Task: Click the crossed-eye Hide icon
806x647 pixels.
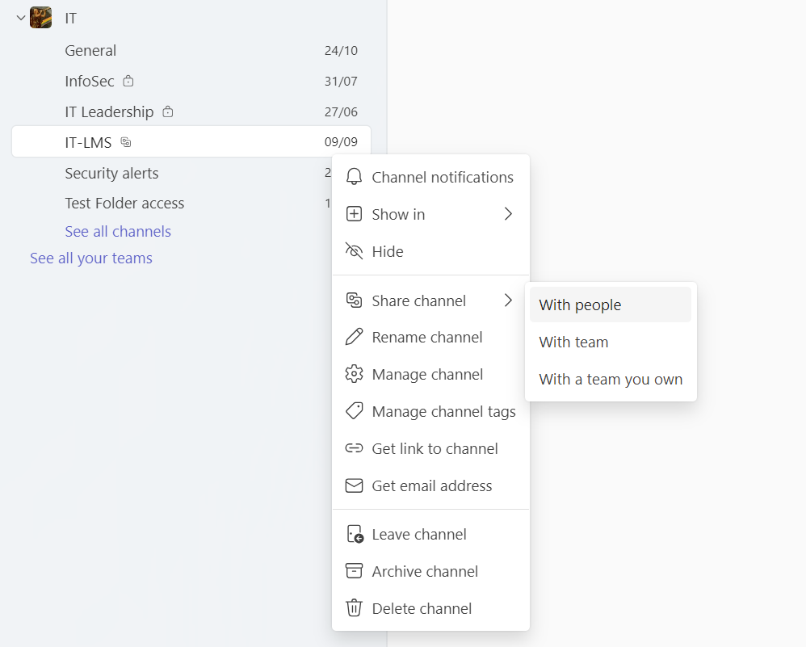Action: (354, 251)
